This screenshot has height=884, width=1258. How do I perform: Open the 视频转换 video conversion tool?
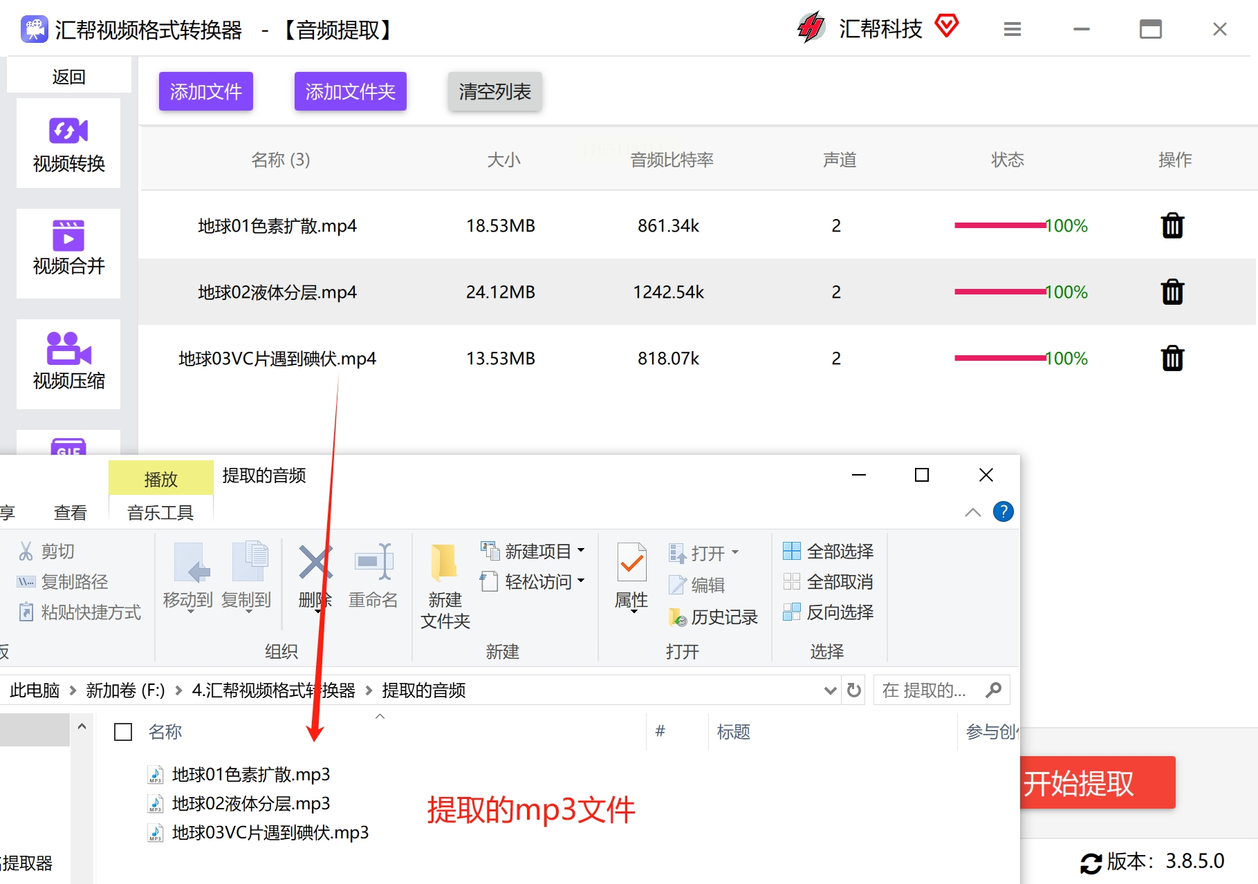click(x=68, y=144)
